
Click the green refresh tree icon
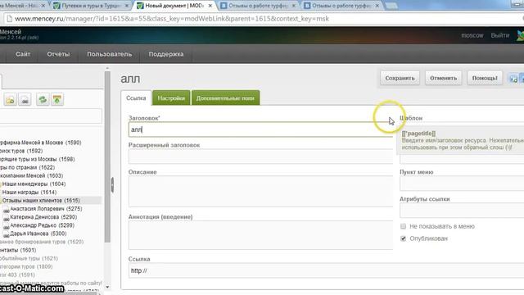(x=43, y=100)
